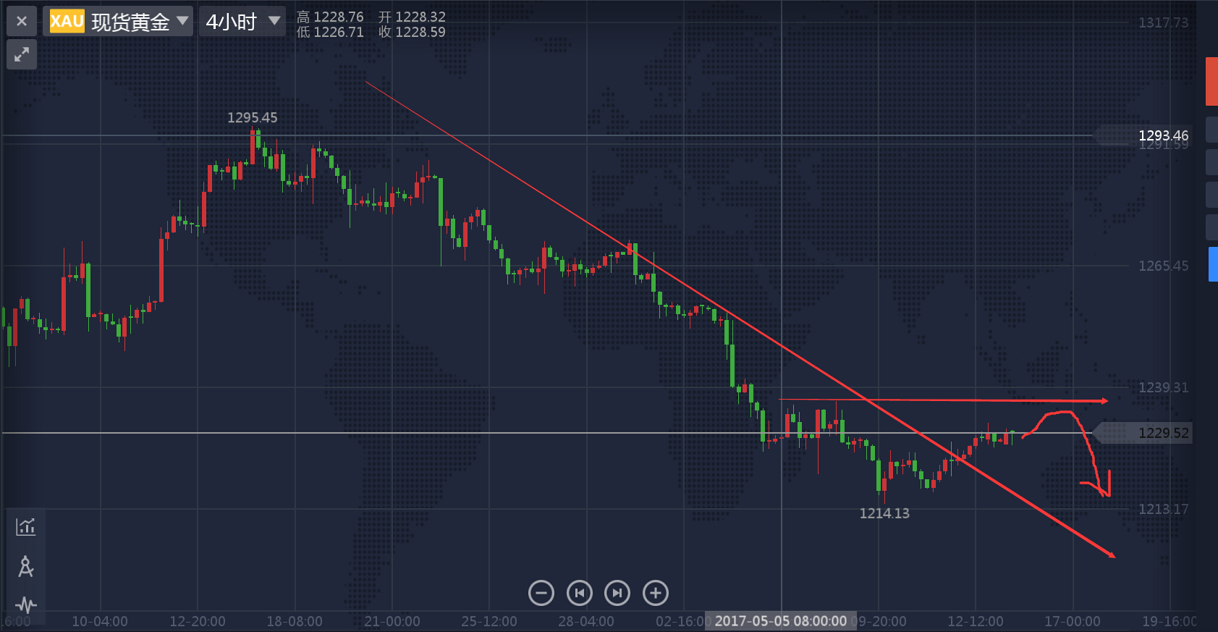Jump to next candle with skip-forward button
The height and width of the screenshot is (632, 1218).
pos(617,593)
